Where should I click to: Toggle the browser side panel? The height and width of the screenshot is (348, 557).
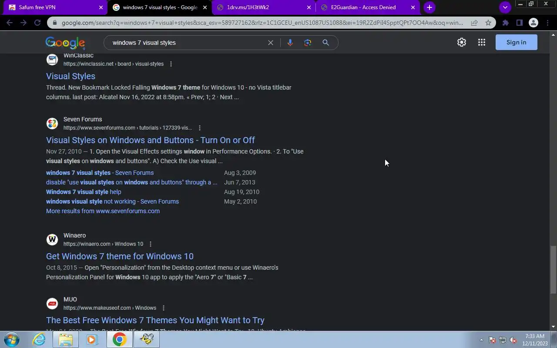[519, 23]
